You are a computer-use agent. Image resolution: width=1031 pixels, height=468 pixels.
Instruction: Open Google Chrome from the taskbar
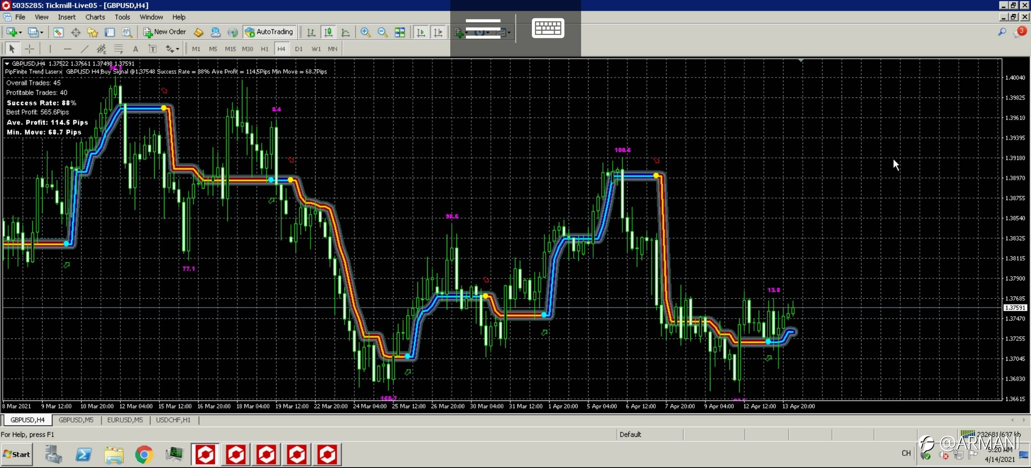tap(144, 454)
